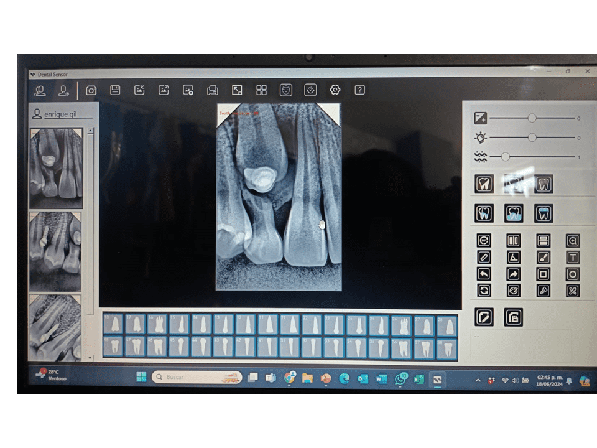
Task: Select the paintbrush tool
Action: pos(543,257)
